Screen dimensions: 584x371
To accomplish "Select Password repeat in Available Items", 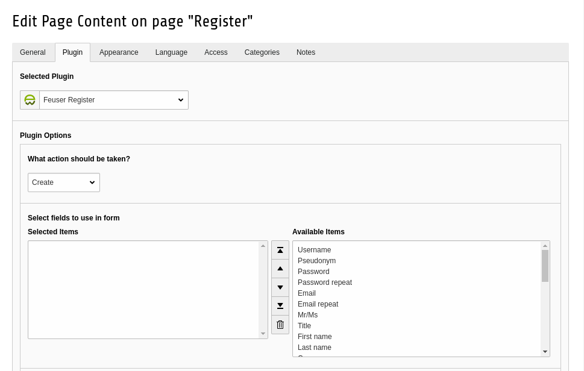I will click(x=325, y=282).
